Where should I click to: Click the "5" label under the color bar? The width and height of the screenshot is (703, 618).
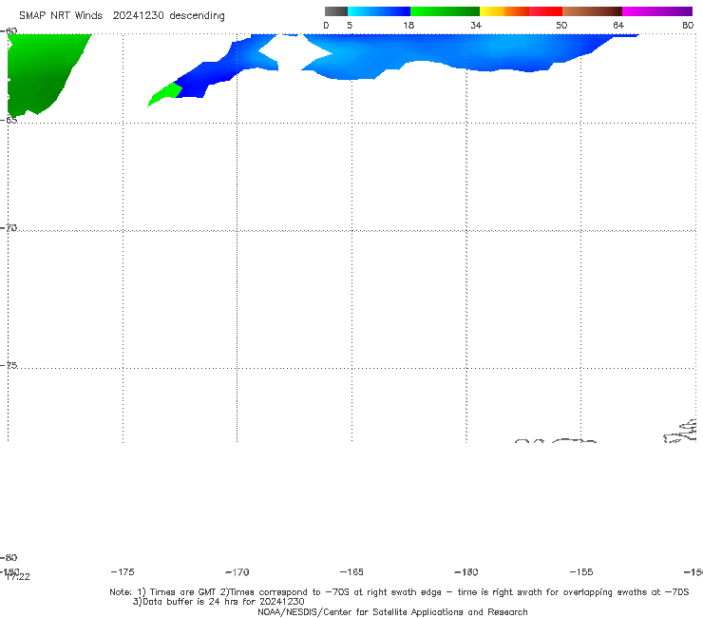[350, 25]
